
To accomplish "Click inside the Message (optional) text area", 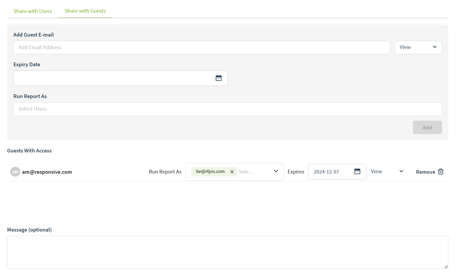I will pyautogui.click(x=227, y=252).
